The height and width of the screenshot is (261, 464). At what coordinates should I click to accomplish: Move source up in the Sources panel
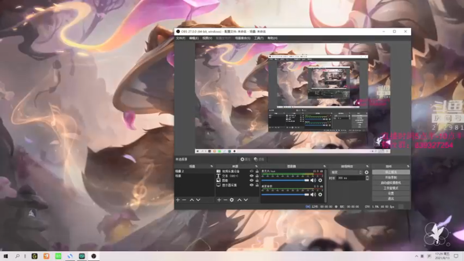pyautogui.click(x=240, y=200)
